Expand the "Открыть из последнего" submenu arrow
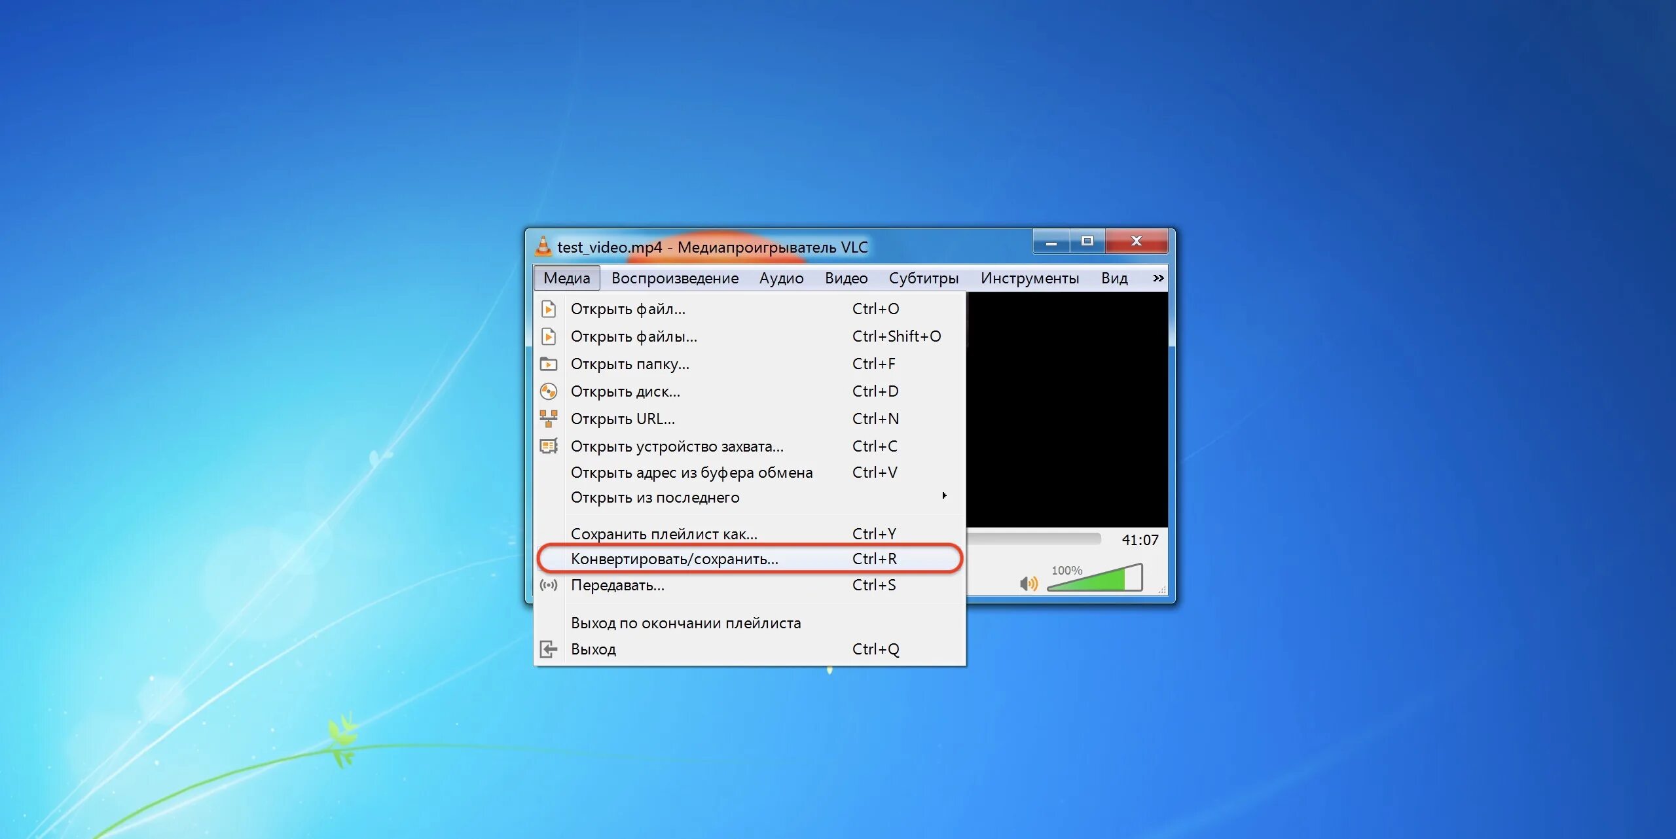The width and height of the screenshot is (1676, 839). click(944, 496)
